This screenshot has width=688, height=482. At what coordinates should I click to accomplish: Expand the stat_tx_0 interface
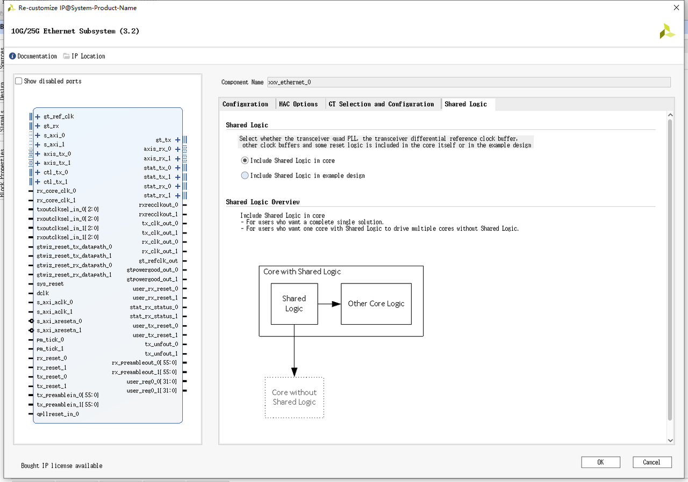click(178, 168)
